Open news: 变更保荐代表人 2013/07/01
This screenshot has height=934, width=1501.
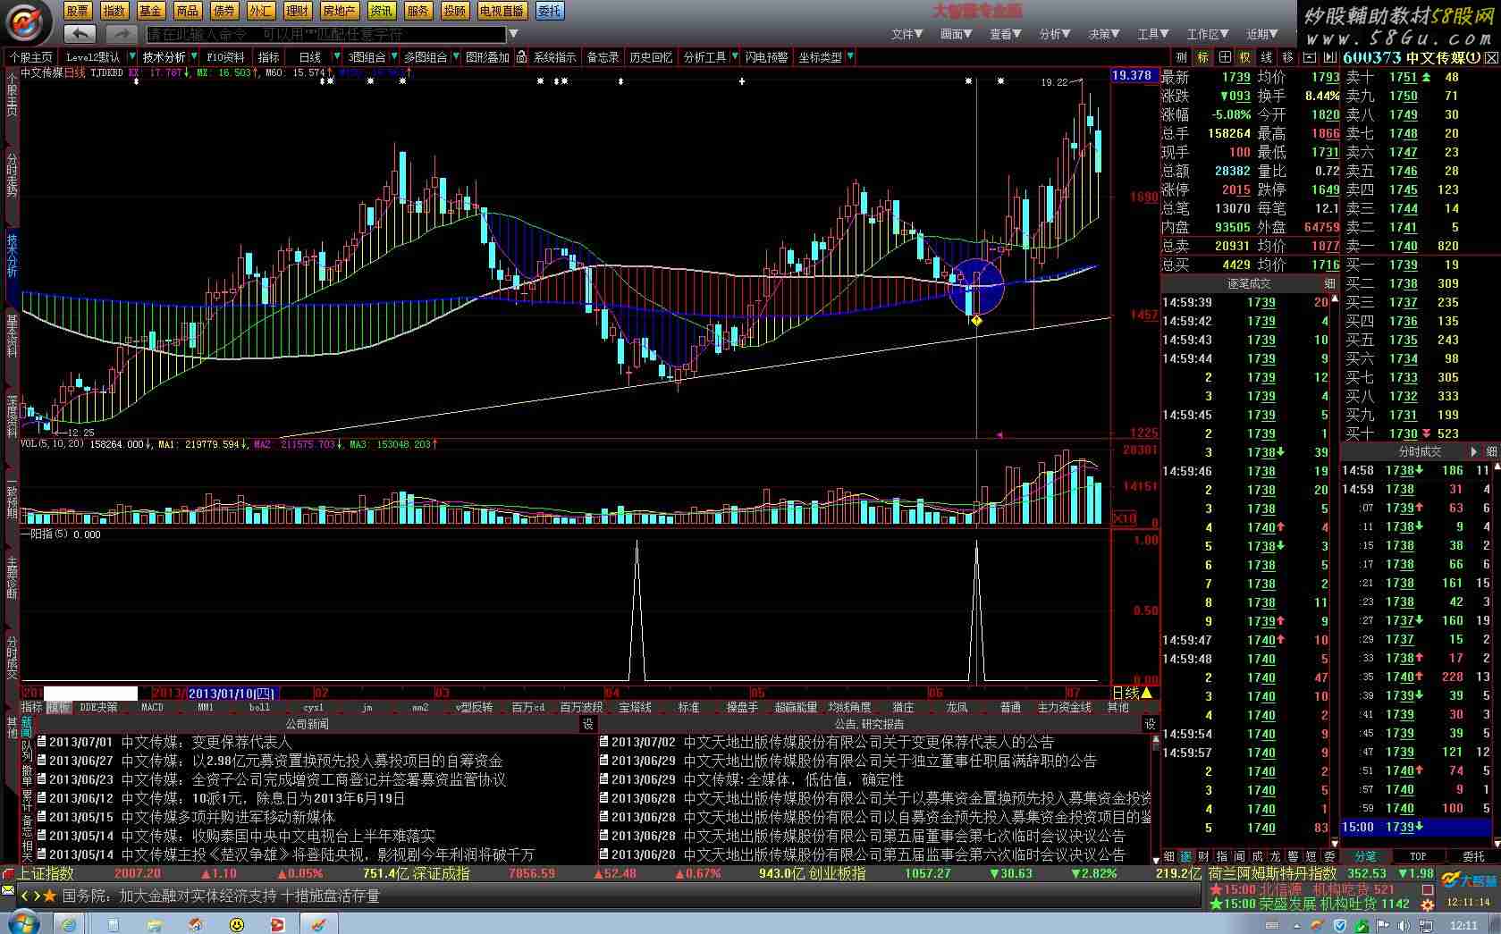(171, 742)
